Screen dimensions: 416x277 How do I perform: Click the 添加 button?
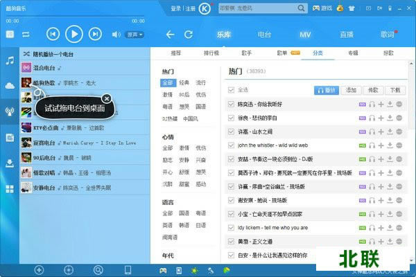pos(351,91)
